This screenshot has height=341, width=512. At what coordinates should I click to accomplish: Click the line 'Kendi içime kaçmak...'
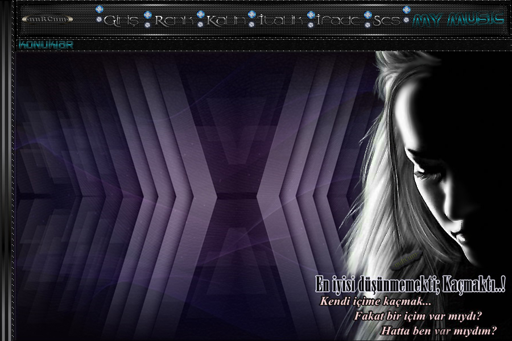tap(375, 300)
